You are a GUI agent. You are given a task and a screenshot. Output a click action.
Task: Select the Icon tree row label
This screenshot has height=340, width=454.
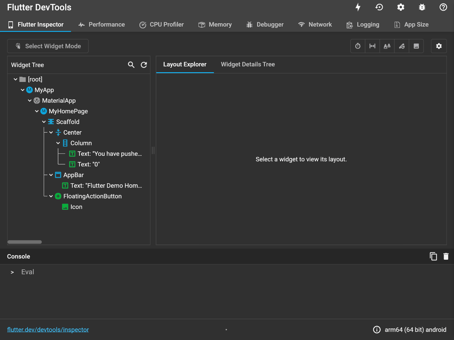[x=77, y=207]
